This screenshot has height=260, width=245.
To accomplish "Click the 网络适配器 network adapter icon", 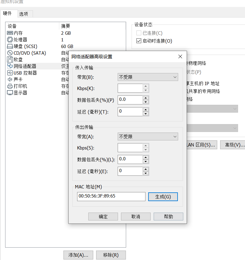I will (10, 66).
